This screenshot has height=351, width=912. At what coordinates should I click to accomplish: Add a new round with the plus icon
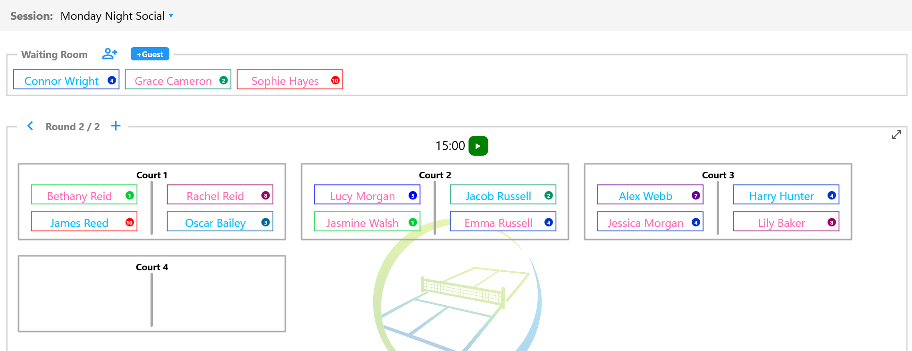point(116,126)
